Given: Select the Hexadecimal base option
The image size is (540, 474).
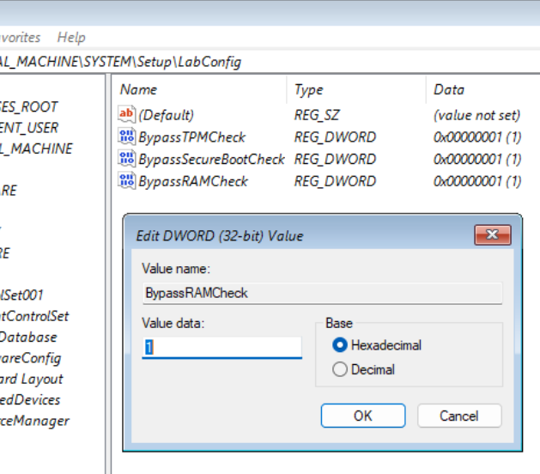Looking at the screenshot, I should 340,345.
